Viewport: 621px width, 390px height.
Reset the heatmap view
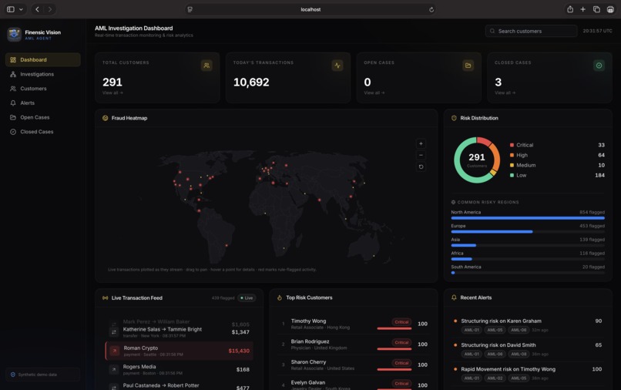tap(421, 166)
